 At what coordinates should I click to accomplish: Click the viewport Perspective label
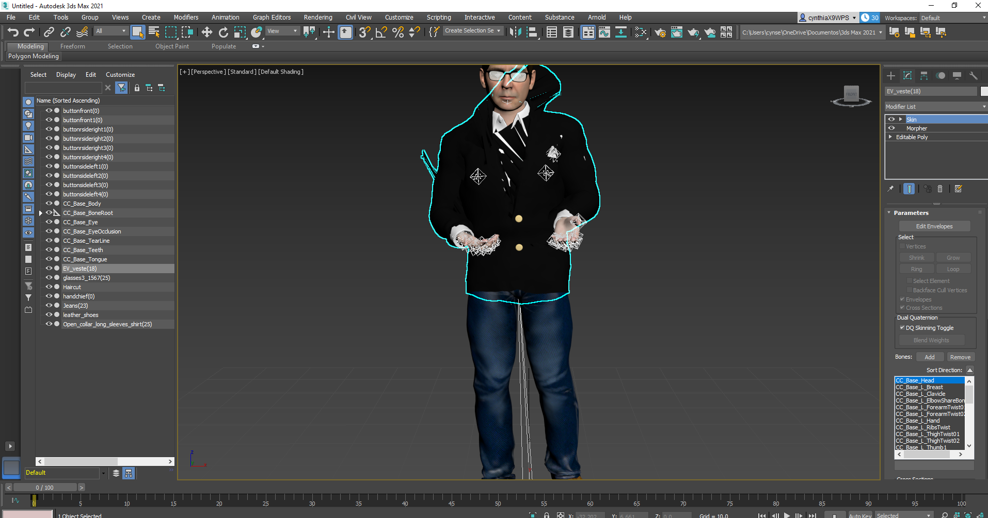tap(209, 72)
